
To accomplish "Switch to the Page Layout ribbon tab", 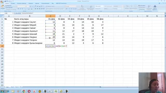I will [22, 3].
